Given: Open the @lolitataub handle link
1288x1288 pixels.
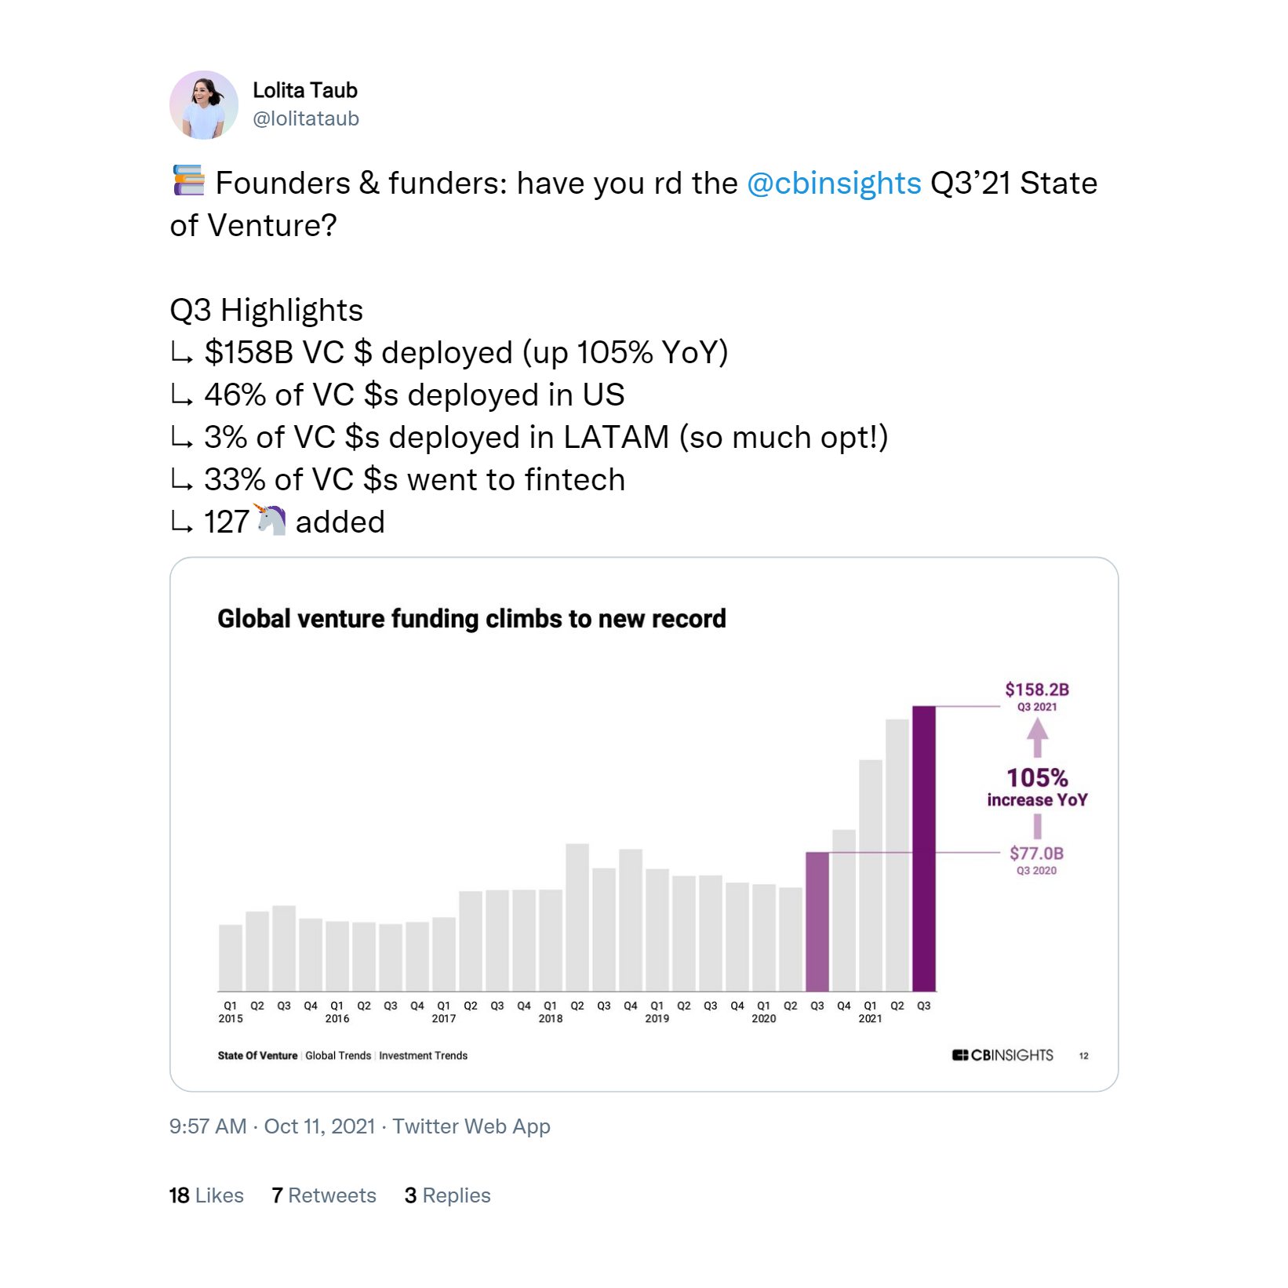Looking at the screenshot, I should coord(306,118).
